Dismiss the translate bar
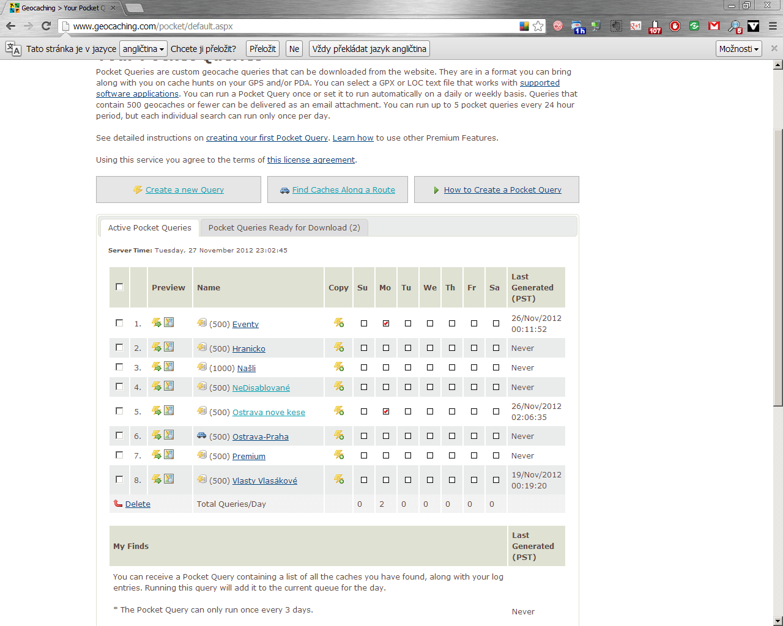 pos(774,48)
